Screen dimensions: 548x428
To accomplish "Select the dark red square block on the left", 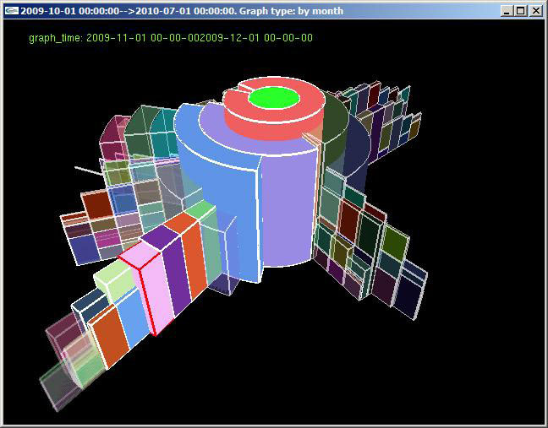I will tap(97, 205).
